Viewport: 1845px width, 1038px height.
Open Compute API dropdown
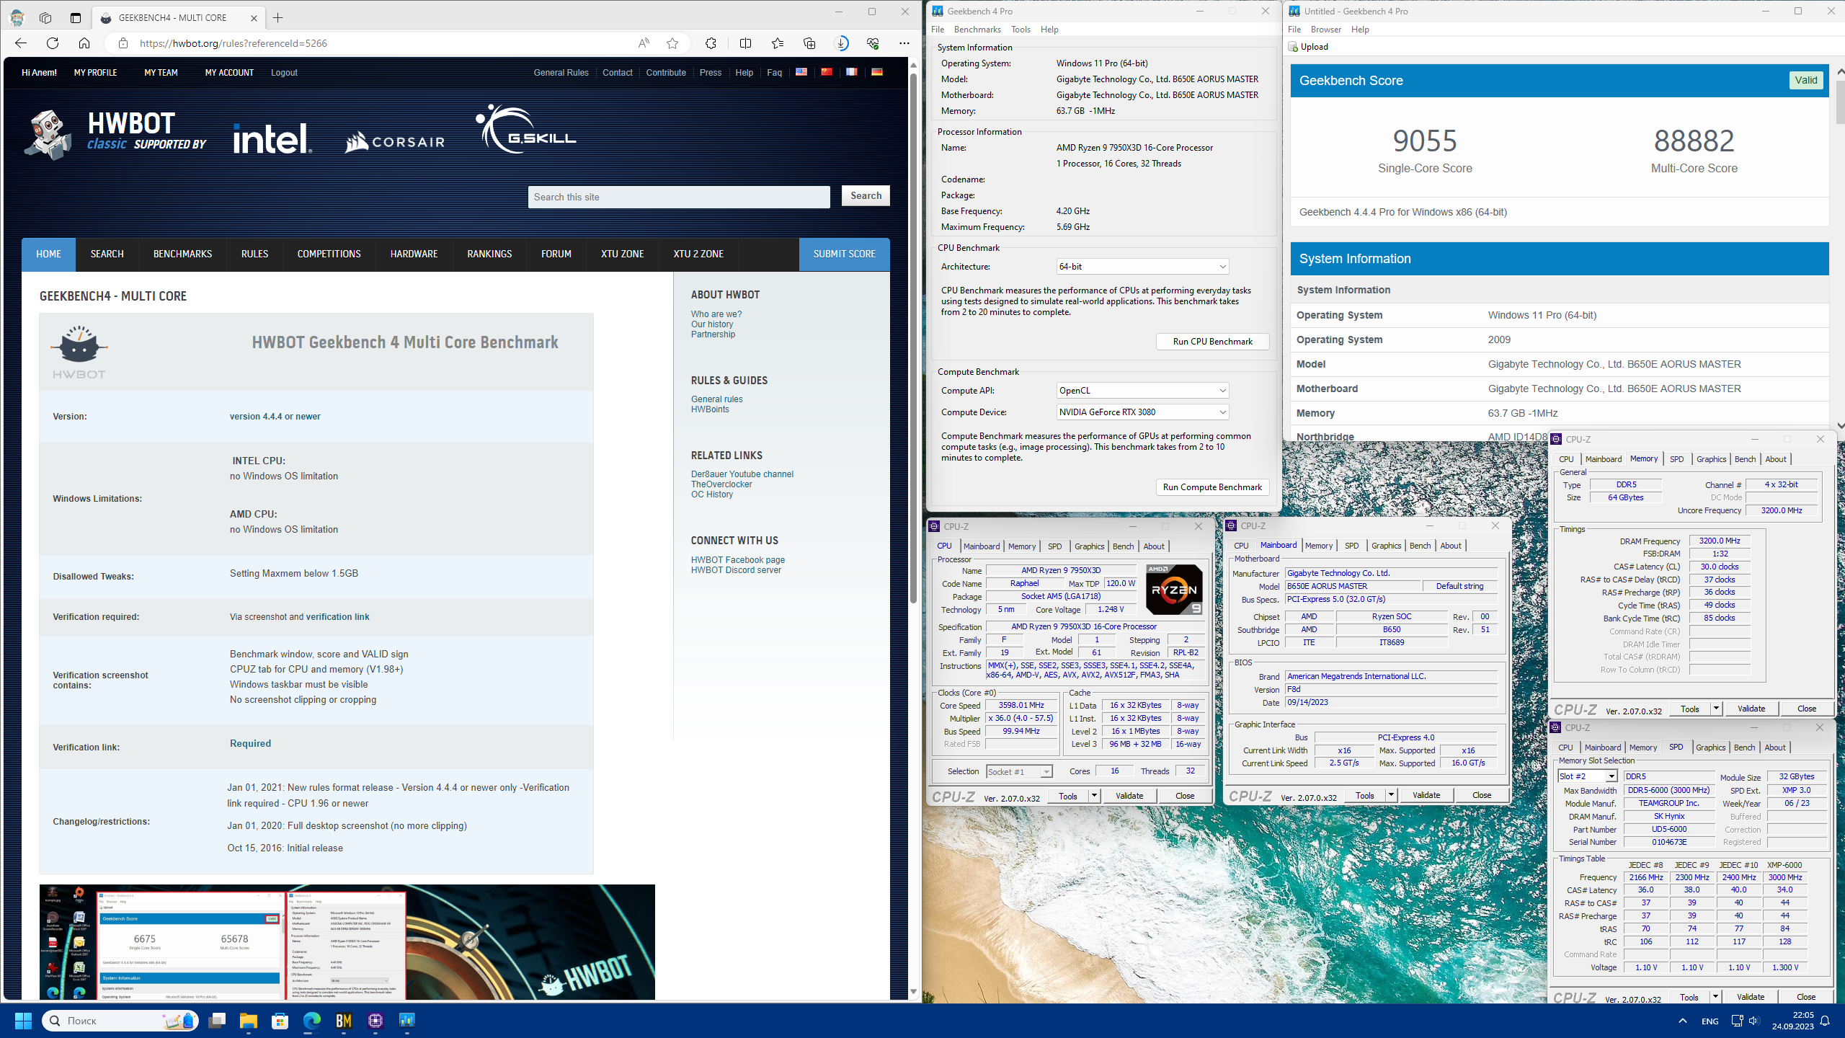coord(1142,391)
